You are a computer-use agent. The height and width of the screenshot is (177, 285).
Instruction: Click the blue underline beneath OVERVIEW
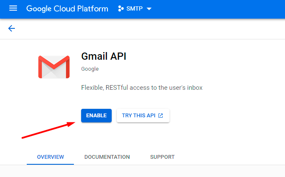pos(51,163)
